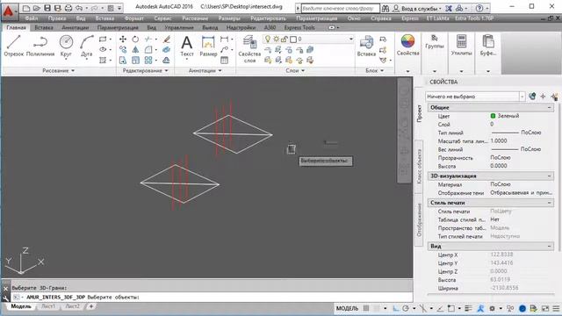Expand the Рисование panel dropdown
This screenshot has height=316, width=562.
click(59, 70)
